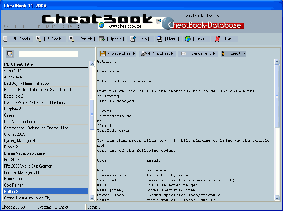Select year 00 in the year bar

31,27
